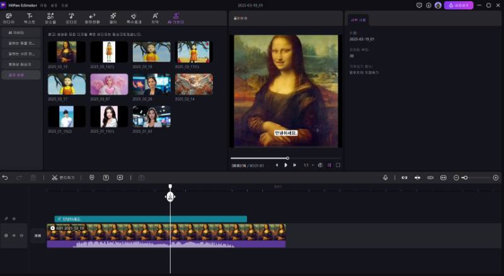Open the Subtitles tab with A icon
The height and width of the screenshot is (276, 504).
155,18
